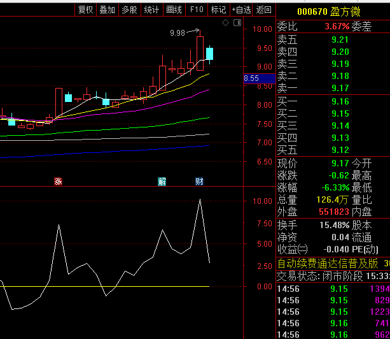Click 收益(三) value -0.040
Screen dimensions: 390x339
336,249
